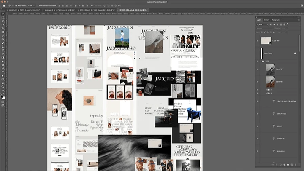Click more align options three-dots icon
The image size is (304, 171).
click(92, 5)
